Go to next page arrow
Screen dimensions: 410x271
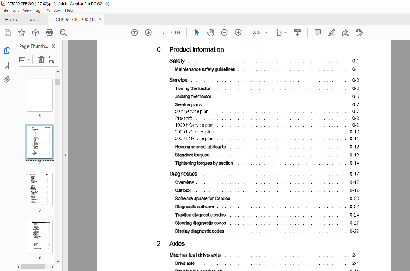148,32
